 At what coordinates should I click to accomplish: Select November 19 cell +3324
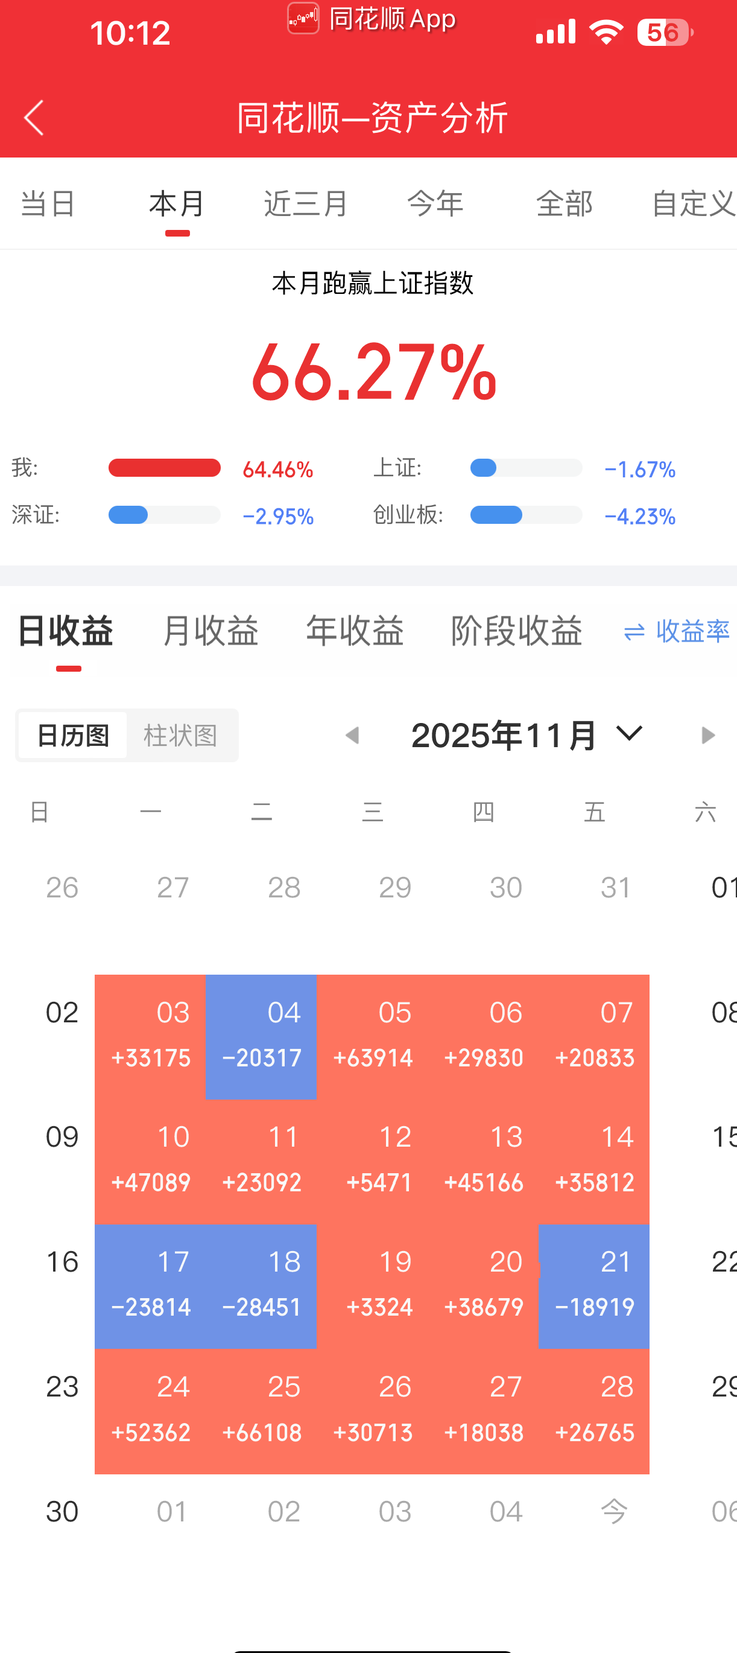[372, 1287]
